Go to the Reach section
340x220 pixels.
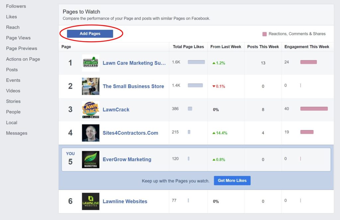pos(13,27)
